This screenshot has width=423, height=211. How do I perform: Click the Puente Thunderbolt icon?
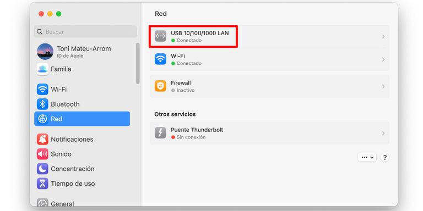click(160, 133)
